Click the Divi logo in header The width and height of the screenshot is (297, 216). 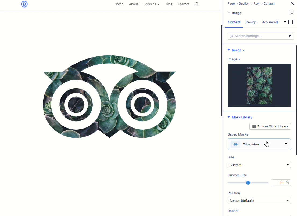[24, 4]
